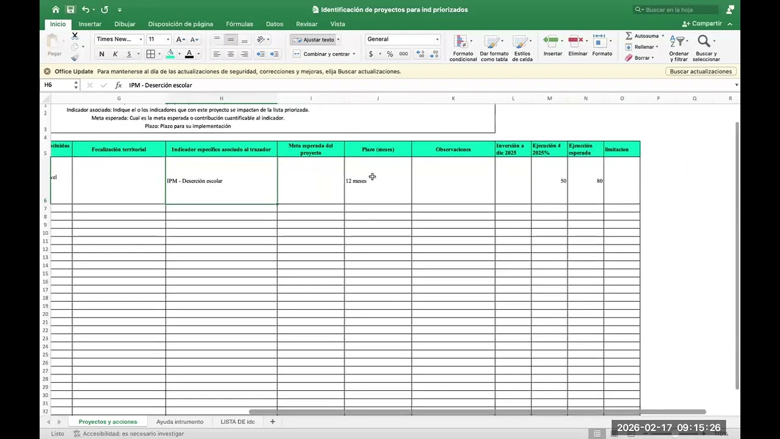Click the Compartir button
Screen dimensions: 780x439
(x=702, y=24)
